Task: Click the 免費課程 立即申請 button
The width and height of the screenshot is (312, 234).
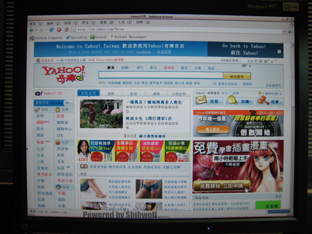Action: [222, 186]
